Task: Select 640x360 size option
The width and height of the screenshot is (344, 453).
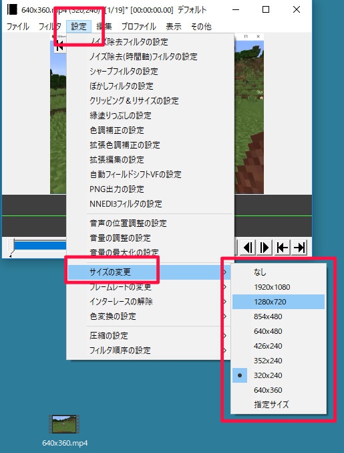Action: (x=279, y=390)
